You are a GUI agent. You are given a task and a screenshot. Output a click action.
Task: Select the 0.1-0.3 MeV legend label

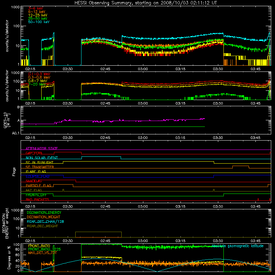(x=39, y=74)
